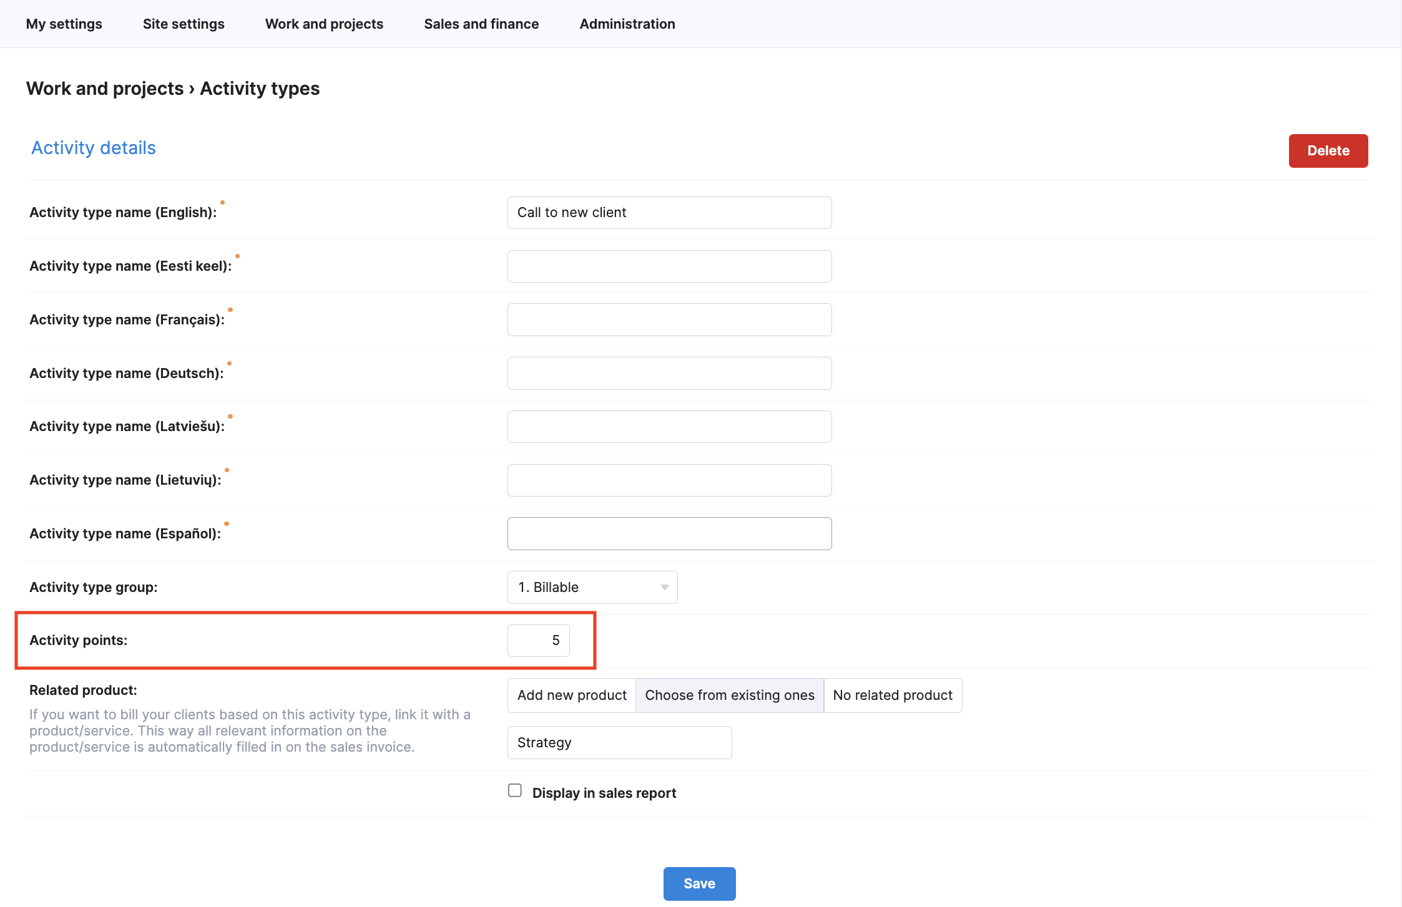This screenshot has height=907, width=1402.
Task: Focus the English activity type name field
Action: tap(669, 213)
